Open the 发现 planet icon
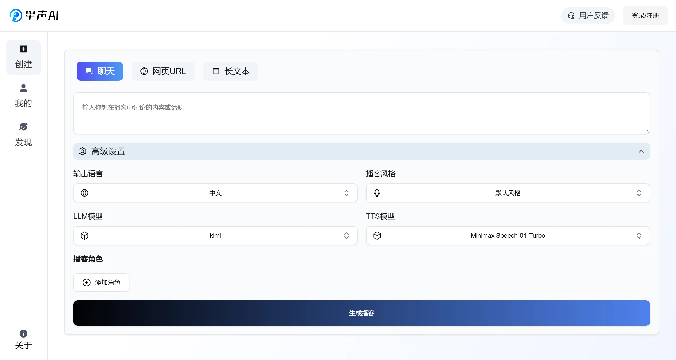This screenshot has width=676, height=360. coord(24,127)
